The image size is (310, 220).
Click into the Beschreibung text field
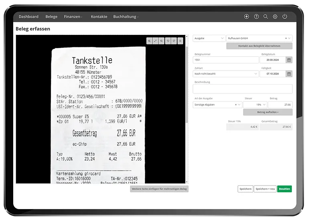point(242,89)
